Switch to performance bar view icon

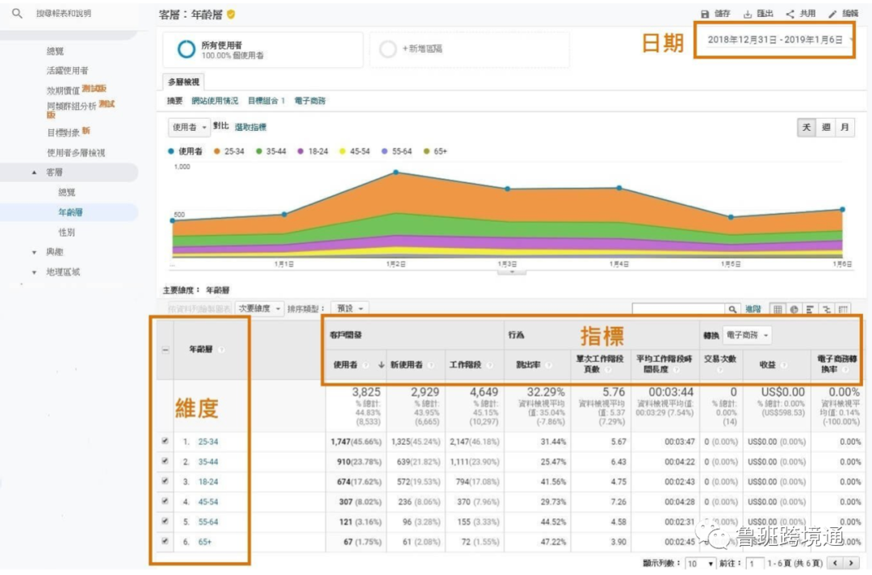click(x=811, y=309)
